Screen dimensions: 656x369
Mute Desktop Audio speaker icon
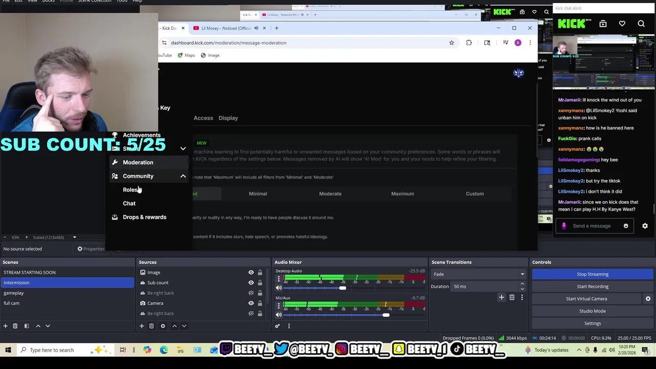279,288
